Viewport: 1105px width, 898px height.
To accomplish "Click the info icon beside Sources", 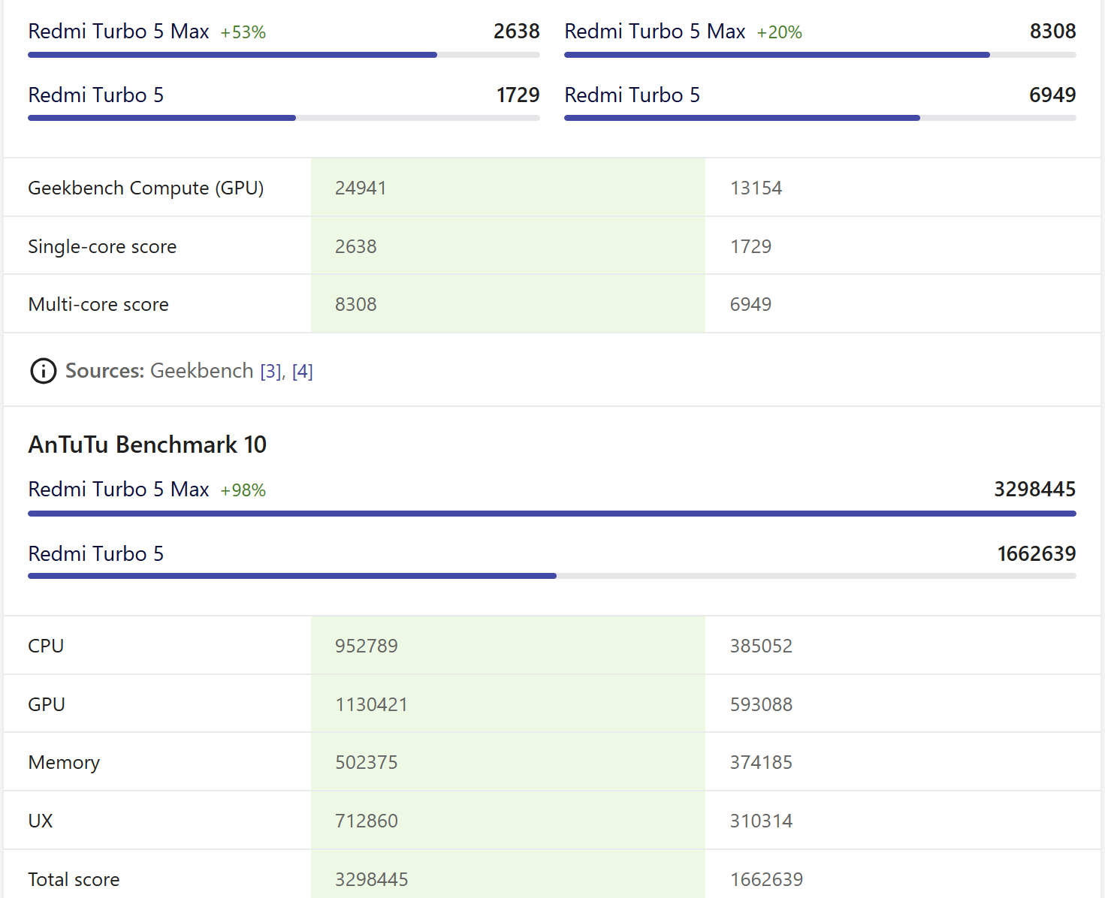I will 43,371.
